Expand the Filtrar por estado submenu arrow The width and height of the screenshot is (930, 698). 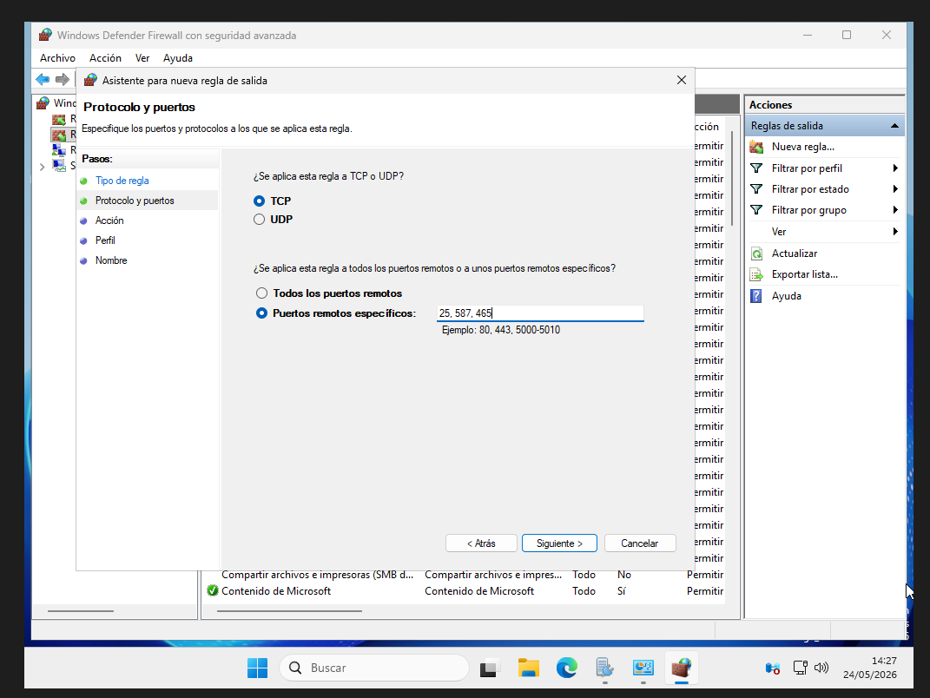pos(895,189)
